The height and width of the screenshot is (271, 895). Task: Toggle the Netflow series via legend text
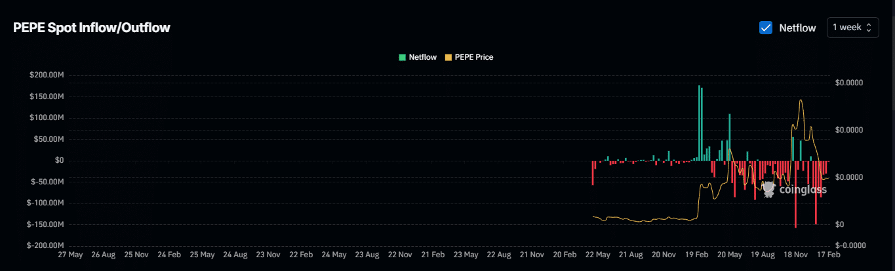[422, 57]
